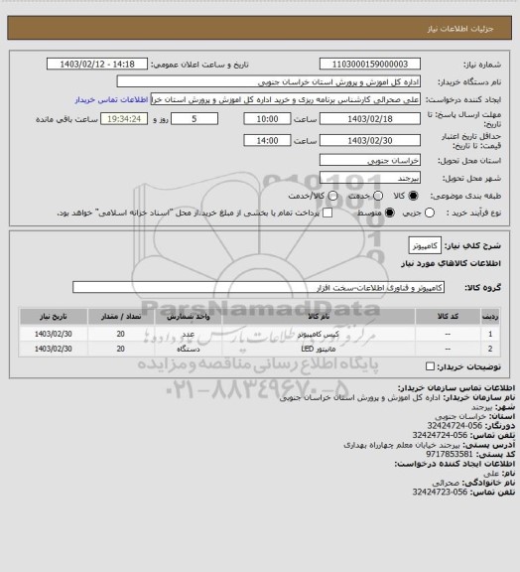Select the متوسط purchase type radio

[x=390, y=213]
